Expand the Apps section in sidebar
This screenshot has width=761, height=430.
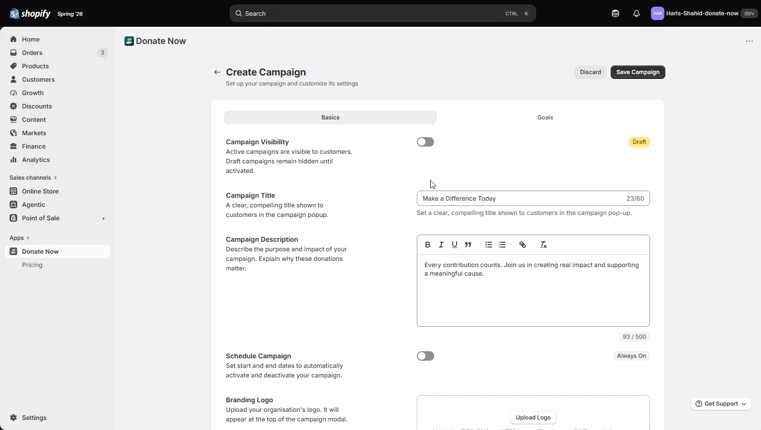[20, 238]
